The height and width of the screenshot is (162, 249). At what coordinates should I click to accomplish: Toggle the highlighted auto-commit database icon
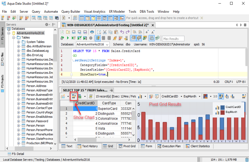(98, 38)
